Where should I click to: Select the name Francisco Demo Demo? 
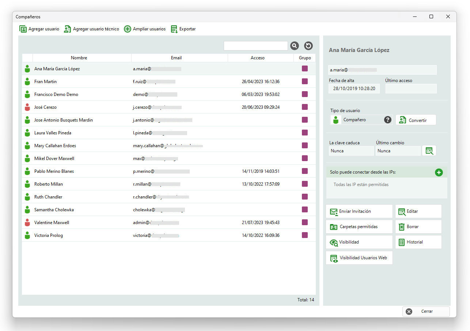pos(56,94)
